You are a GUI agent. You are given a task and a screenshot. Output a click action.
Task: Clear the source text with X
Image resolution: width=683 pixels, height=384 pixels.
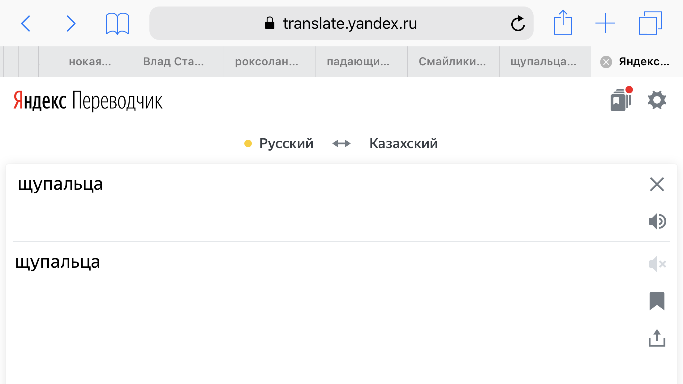[657, 185]
